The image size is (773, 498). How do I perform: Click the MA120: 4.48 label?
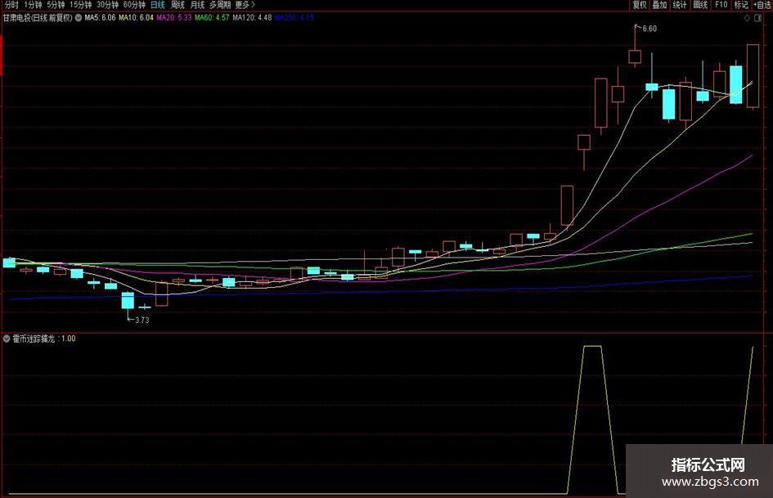(252, 18)
